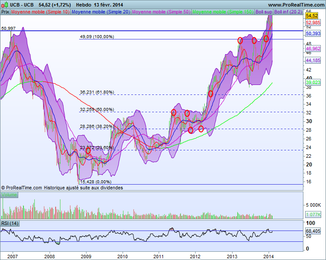The width and height of the screenshot is (326, 260).
Task: Click the bold 30 price axis value
Action: coord(309,121)
